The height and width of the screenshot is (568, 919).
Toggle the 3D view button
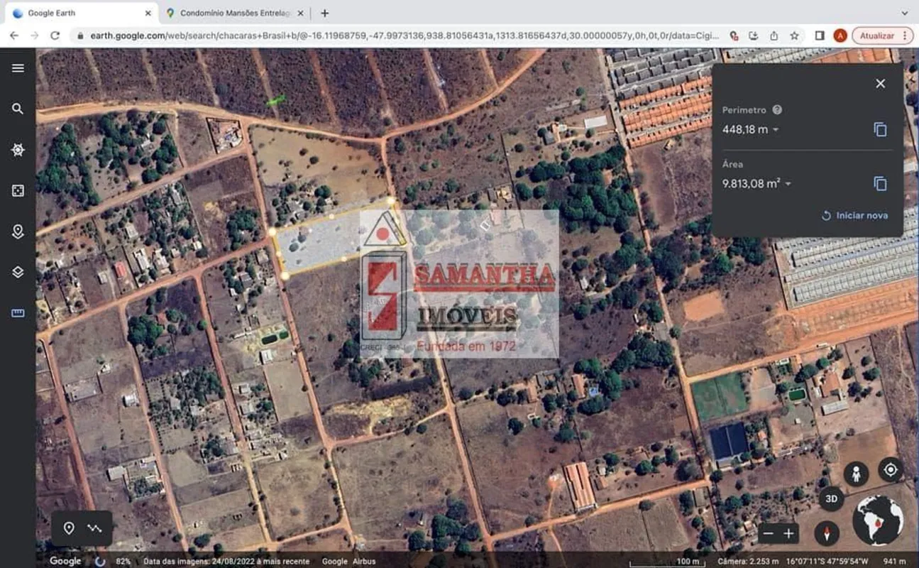coord(831,499)
